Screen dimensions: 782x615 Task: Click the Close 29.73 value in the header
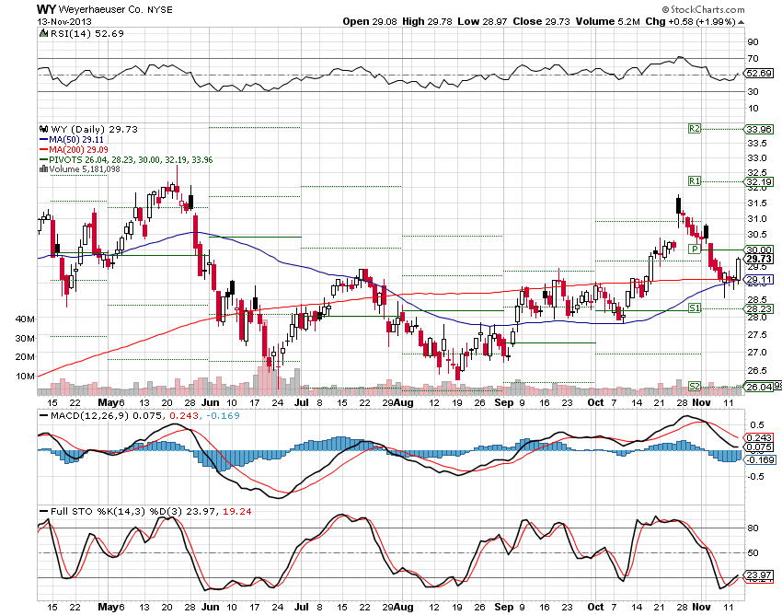[541, 21]
